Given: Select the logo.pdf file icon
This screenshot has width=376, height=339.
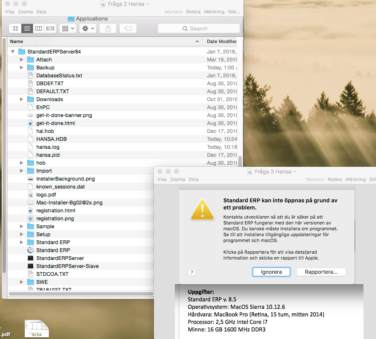Looking at the screenshot, I should [31, 194].
